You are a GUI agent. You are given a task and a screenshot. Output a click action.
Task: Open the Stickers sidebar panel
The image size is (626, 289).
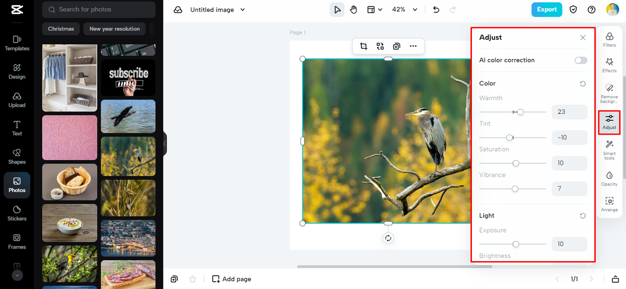[17, 213]
